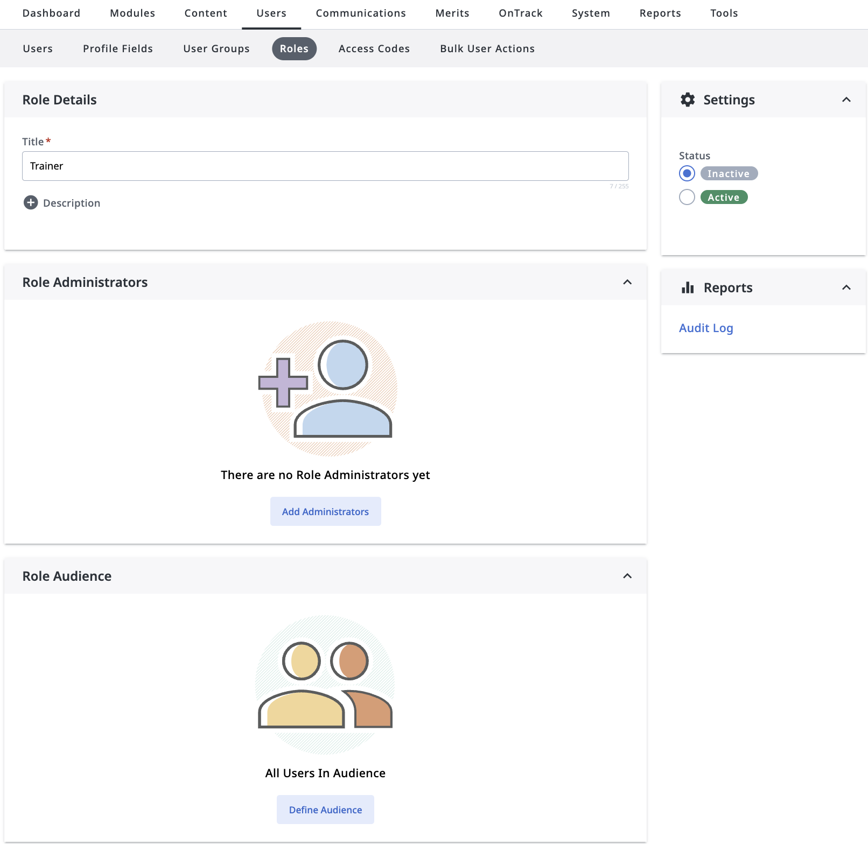Open the Communications menu
Viewport: 868px width, 844px height.
[x=361, y=13]
